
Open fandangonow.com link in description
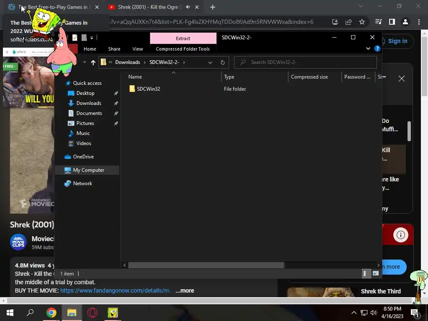(x=115, y=291)
